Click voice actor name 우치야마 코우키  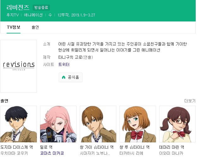14,153
